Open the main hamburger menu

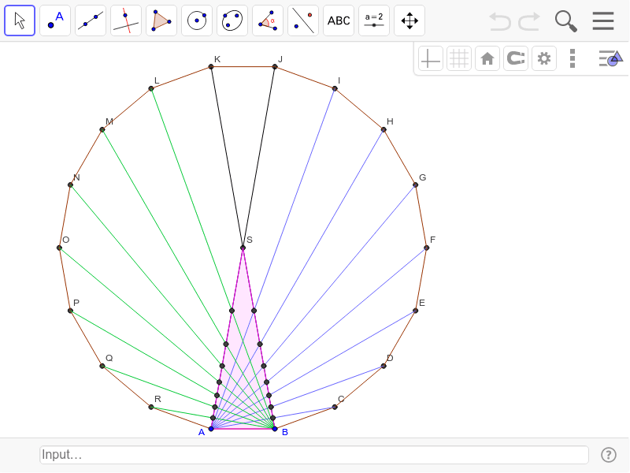tap(603, 21)
